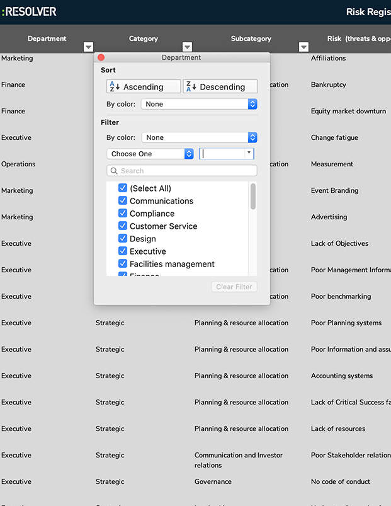Open the Category column filter arrow
The image size is (391, 506).
(187, 47)
